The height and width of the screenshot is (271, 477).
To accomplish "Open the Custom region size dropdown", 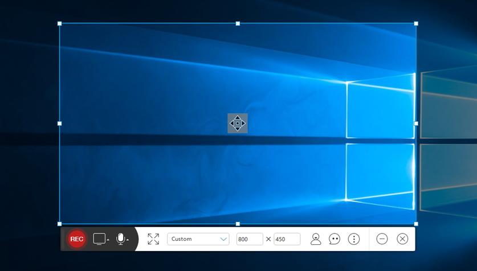I will pyautogui.click(x=198, y=239).
